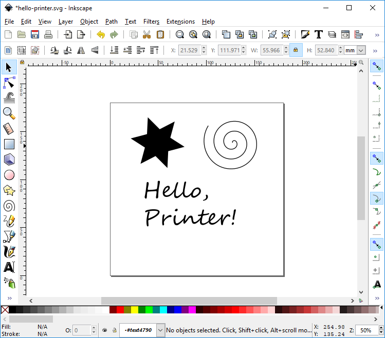Expand hidden commands bar chevron
Screen dimensions: 385x338
point(377,35)
